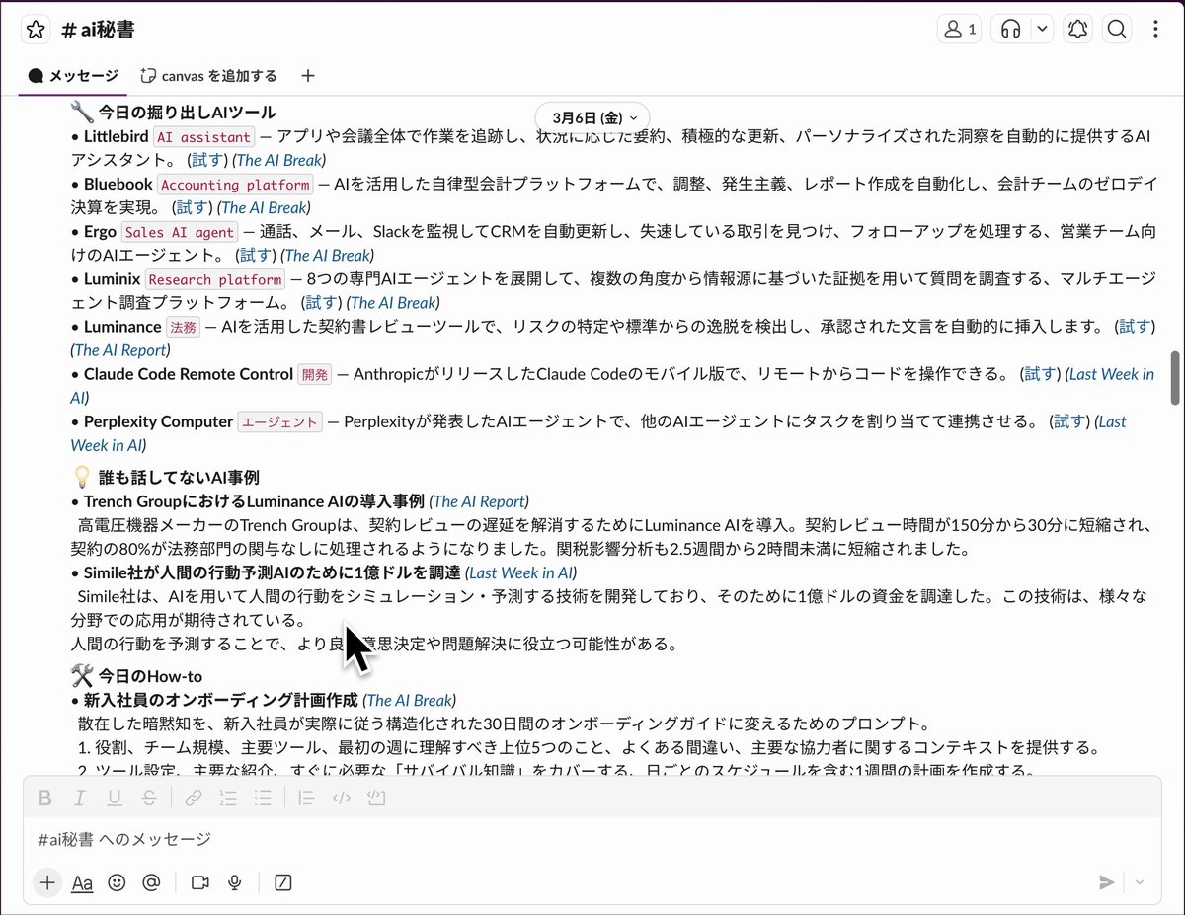Open 試す link for Perplexity Computer
The height and width of the screenshot is (915, 1185).
pos(1068,420)
